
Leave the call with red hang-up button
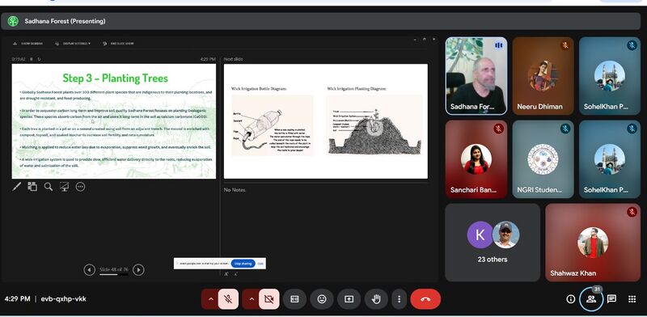point(425,299)
